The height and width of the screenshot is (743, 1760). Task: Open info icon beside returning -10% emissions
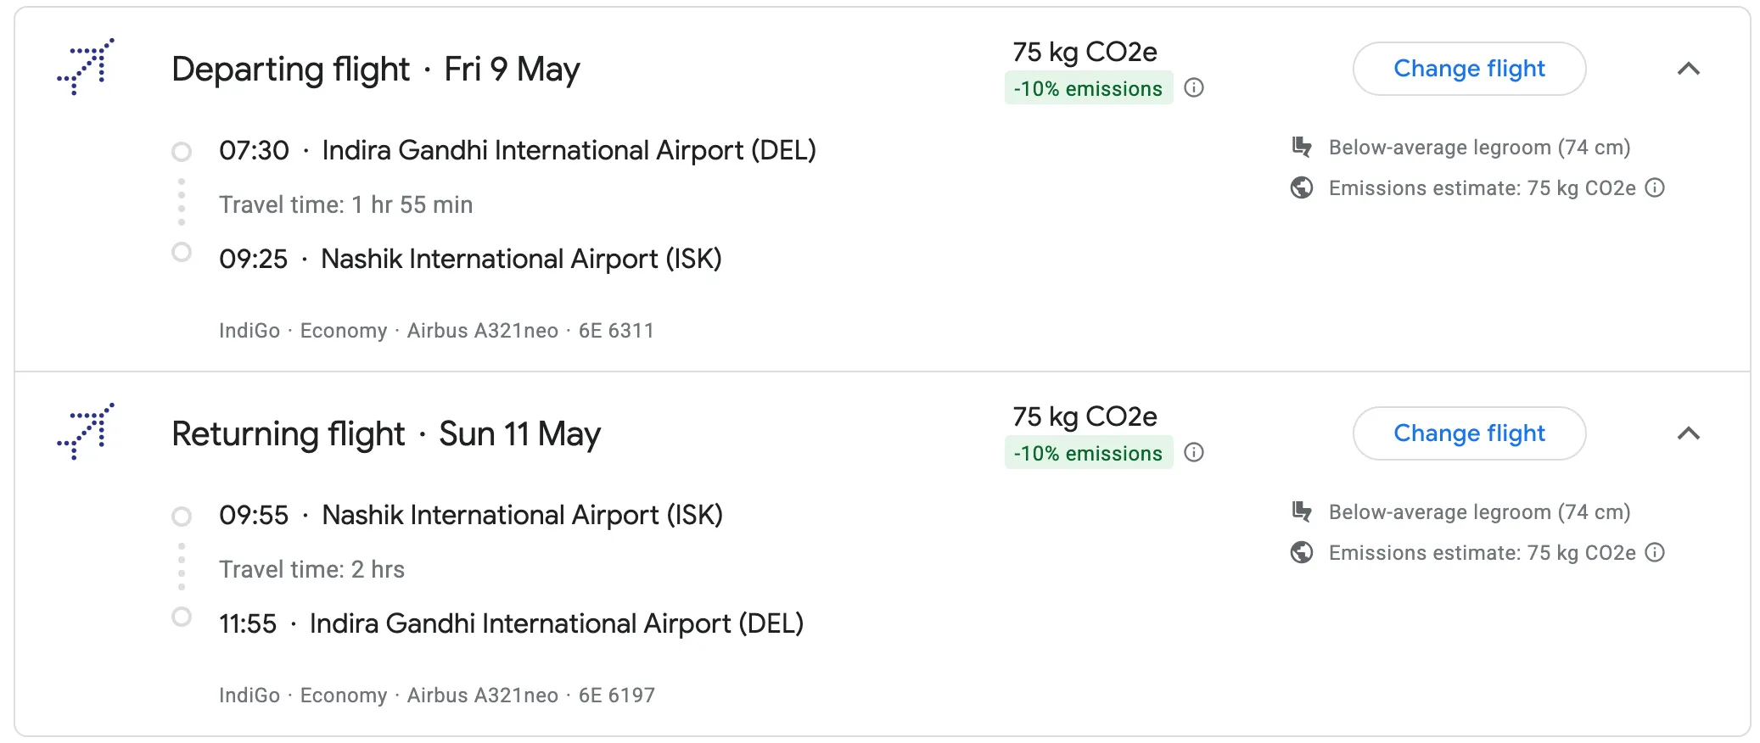tap(1194, 453)
